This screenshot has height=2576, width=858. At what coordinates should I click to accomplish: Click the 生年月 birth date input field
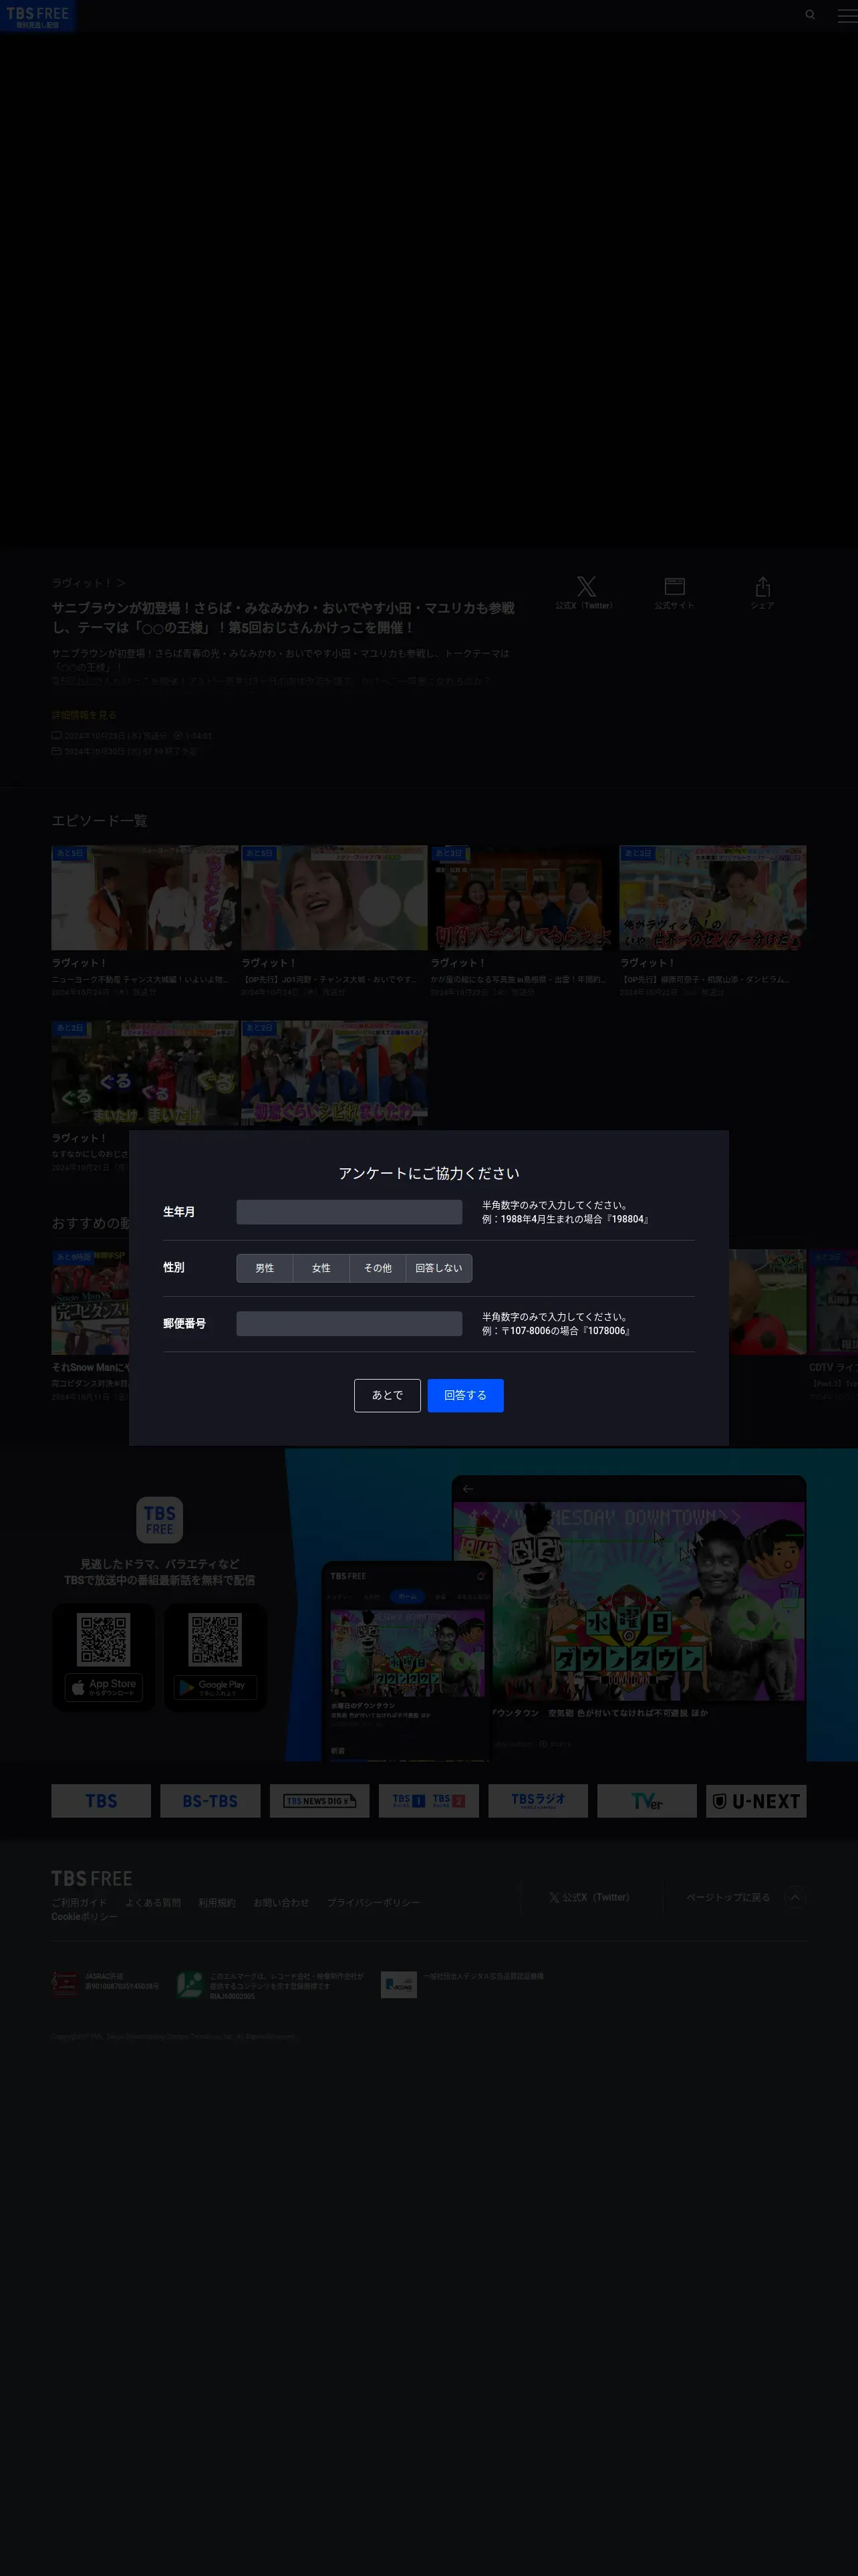[x=349, y=1211]
